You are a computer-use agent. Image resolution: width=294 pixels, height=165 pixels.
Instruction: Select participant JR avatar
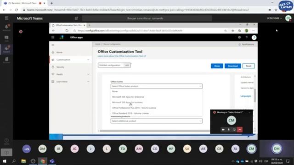click(x=58, y=149)
